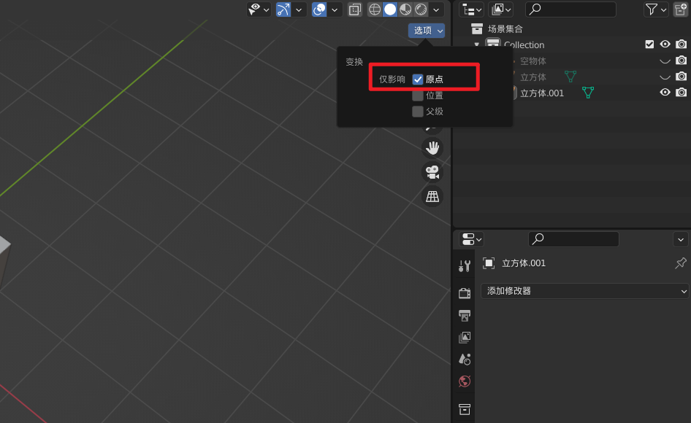Toggle the Collection exclude checkbox
691x423 pixels.
pos(649,44)
